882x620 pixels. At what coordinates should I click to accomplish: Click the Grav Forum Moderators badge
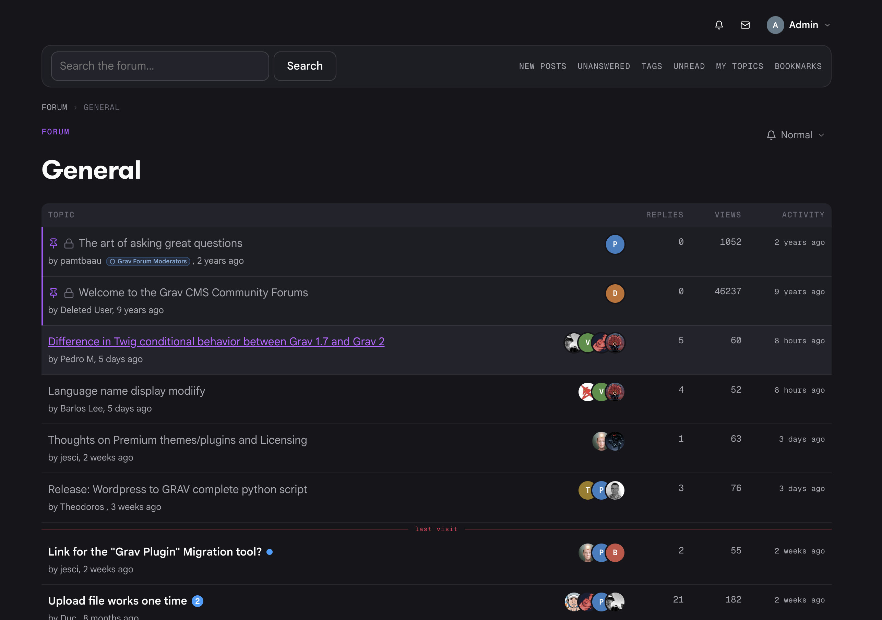[x=148, y=261]
